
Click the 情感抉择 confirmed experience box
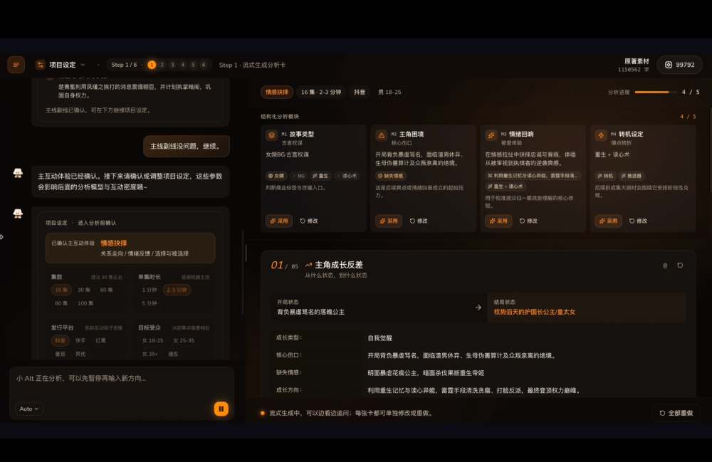click(x=130, y=248)
